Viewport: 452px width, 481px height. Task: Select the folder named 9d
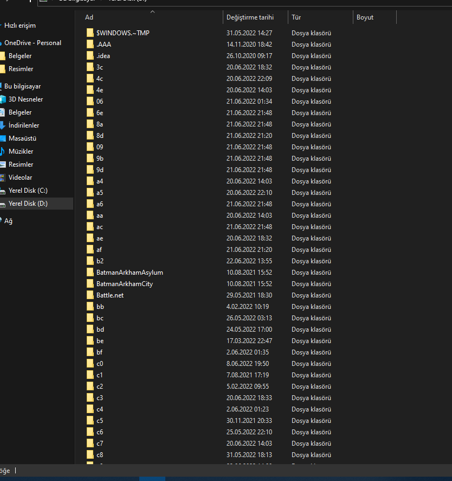(100, 169)
